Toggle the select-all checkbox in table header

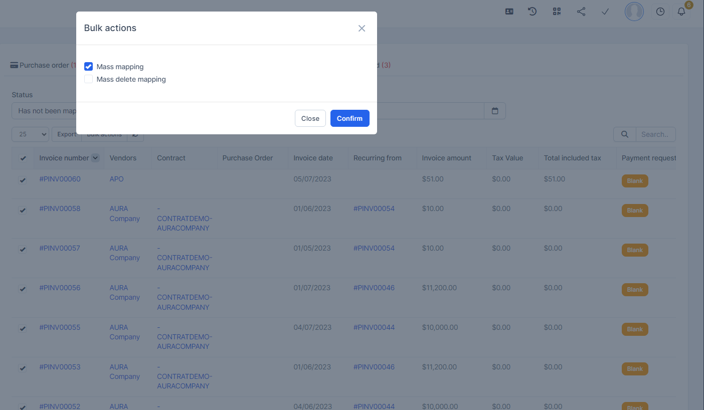[x=23, y=158]
